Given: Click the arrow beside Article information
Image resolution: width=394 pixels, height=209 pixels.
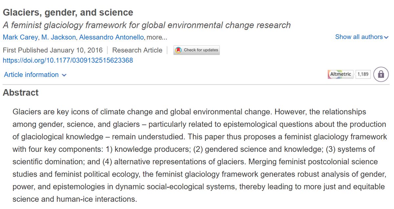Looking at the screenshot, I should click(x=64, y=75).
